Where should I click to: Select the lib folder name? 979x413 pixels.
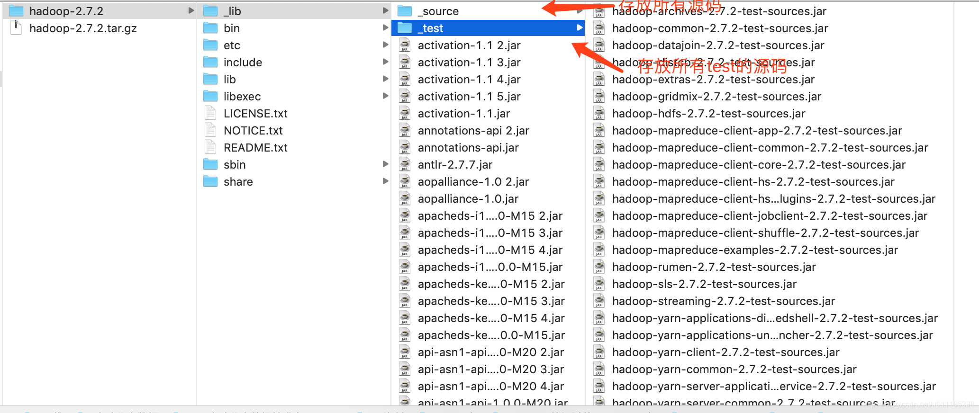[230, 79]
